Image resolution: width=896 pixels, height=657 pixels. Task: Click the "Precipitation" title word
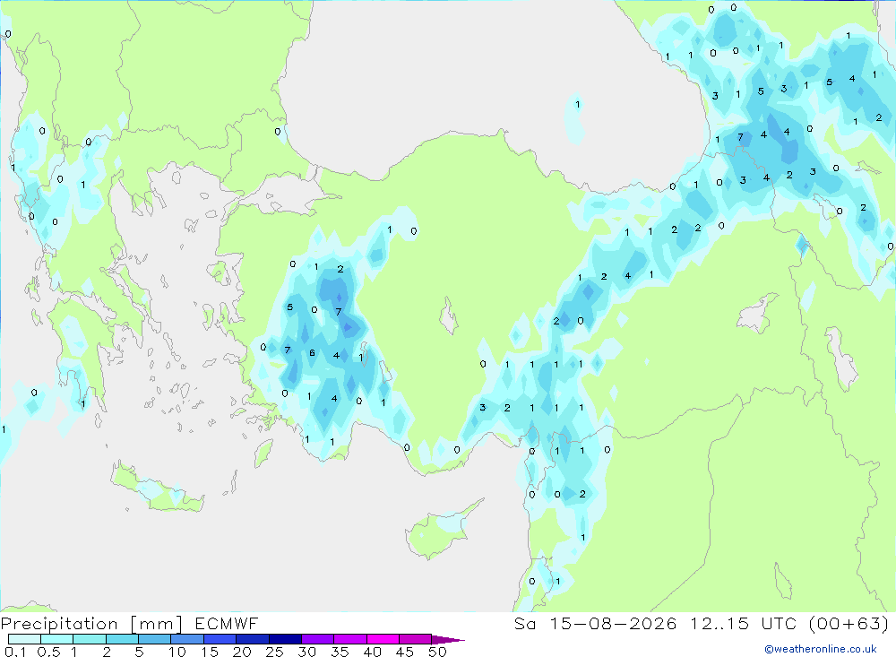[59, 624]
